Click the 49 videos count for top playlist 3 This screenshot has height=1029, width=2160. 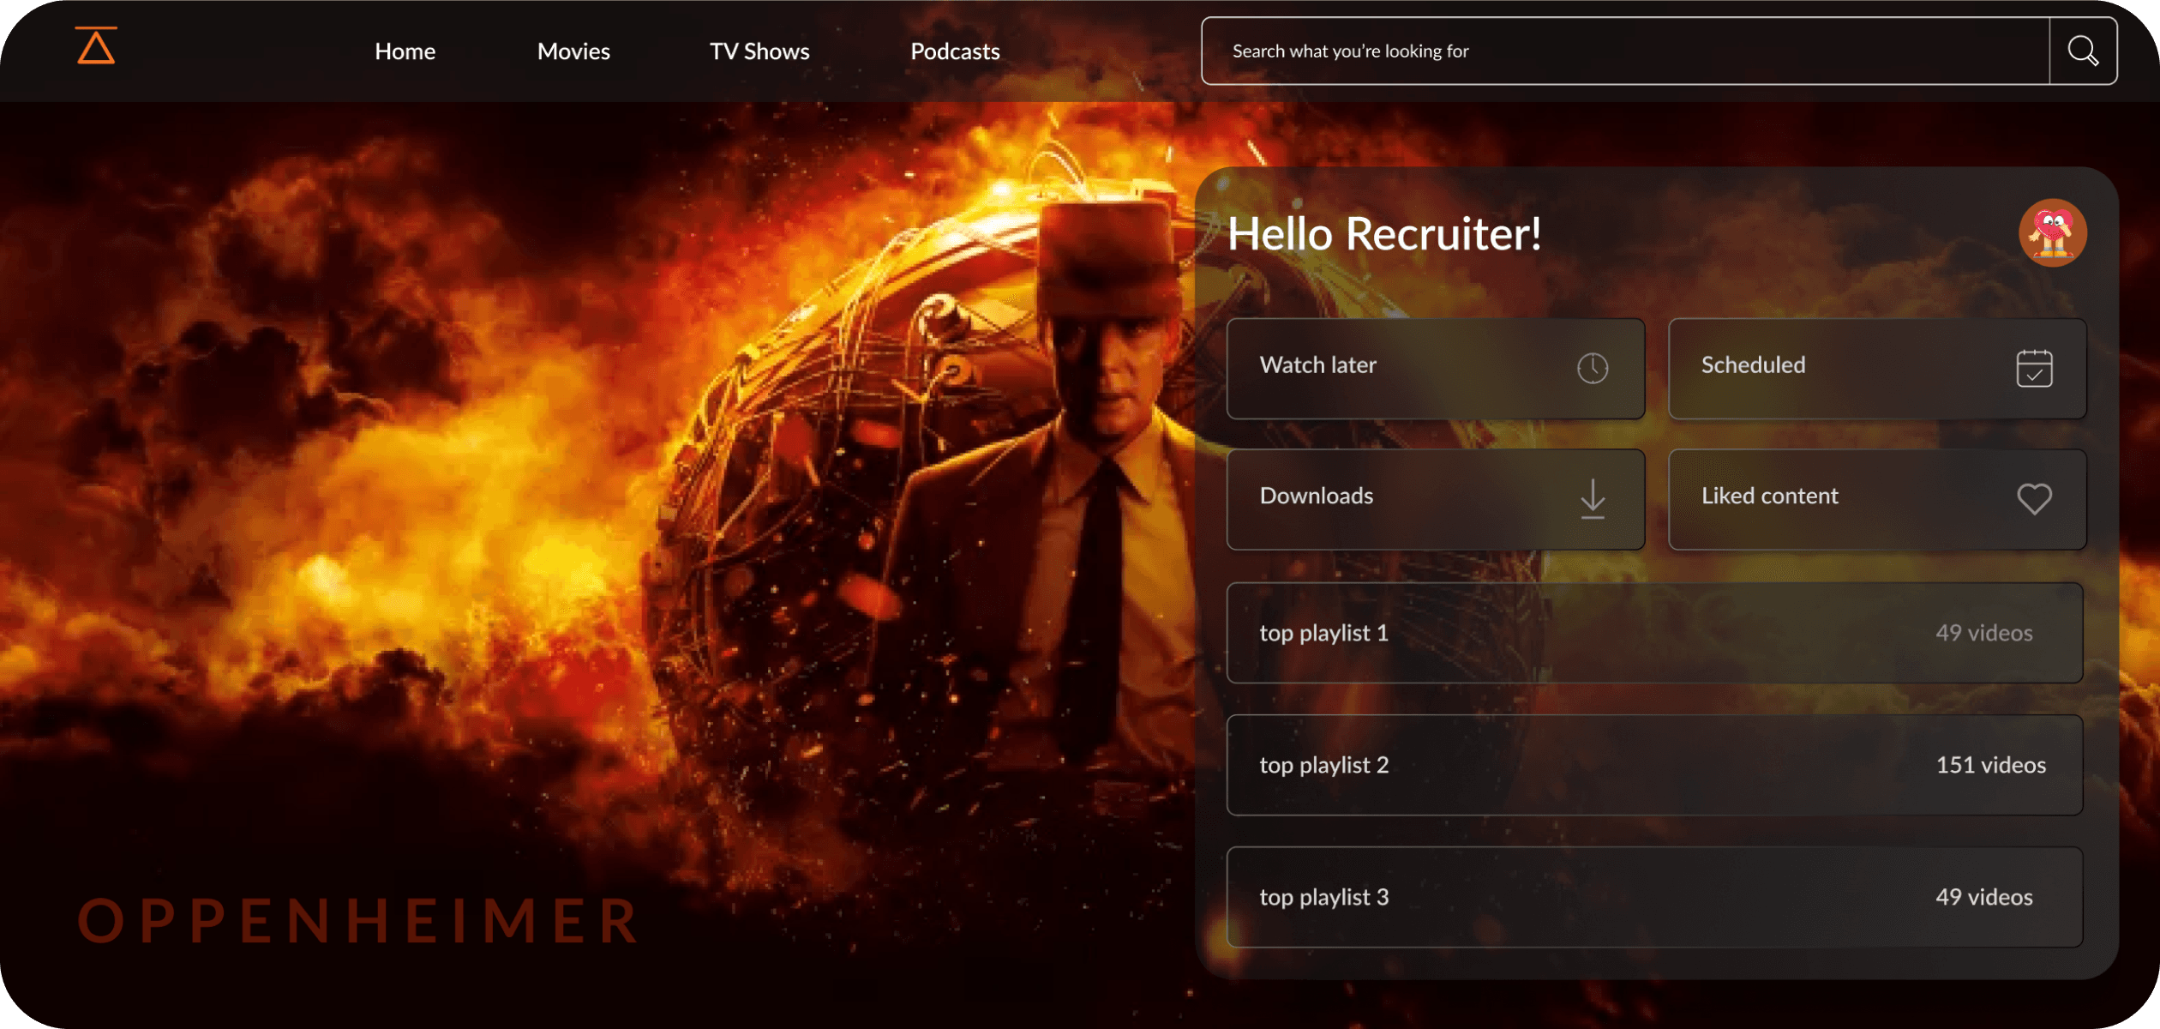(1983, 897)
